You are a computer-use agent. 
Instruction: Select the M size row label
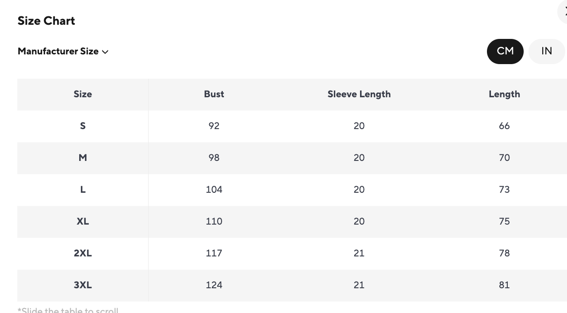[x=83, y=158]
